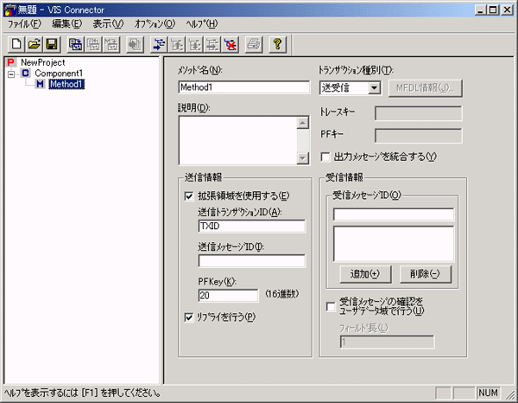
Task: Click the Open folder toolbar icon
Action: click(34, 44)
